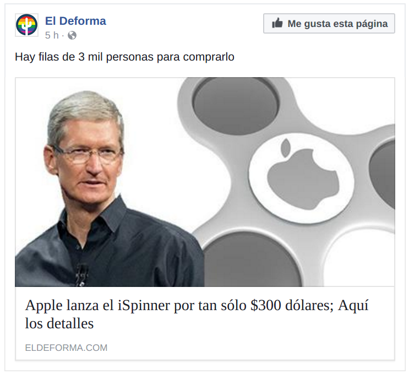Open the post via the '5 h' timestamp
The height and width of the screenshot is (374, 409).
tap(52, 35)
